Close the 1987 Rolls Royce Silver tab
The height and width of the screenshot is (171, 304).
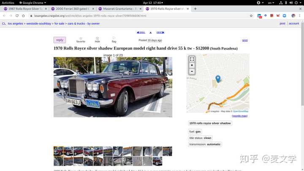click(46, 9)
